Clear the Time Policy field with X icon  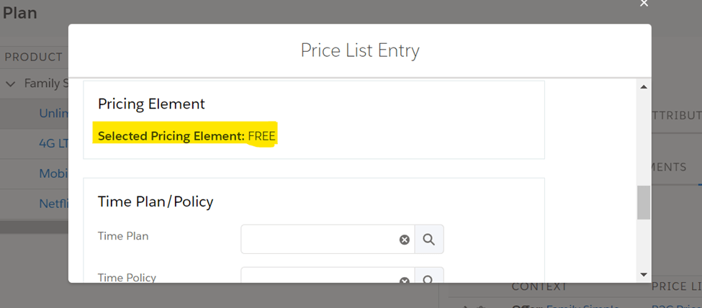(405, 280)
